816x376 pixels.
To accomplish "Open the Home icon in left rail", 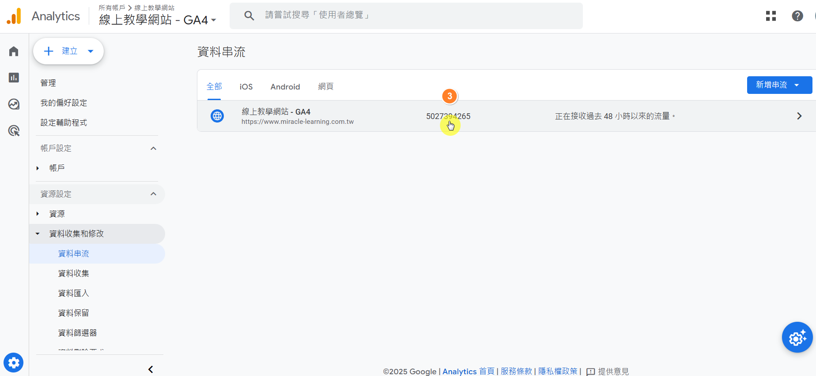I will coord(14,52).
